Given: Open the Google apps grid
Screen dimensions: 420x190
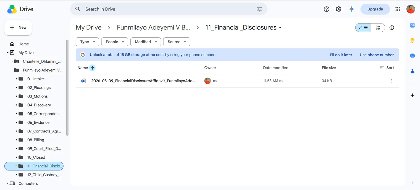Looking at the screenshot, I should click(398, 9).
